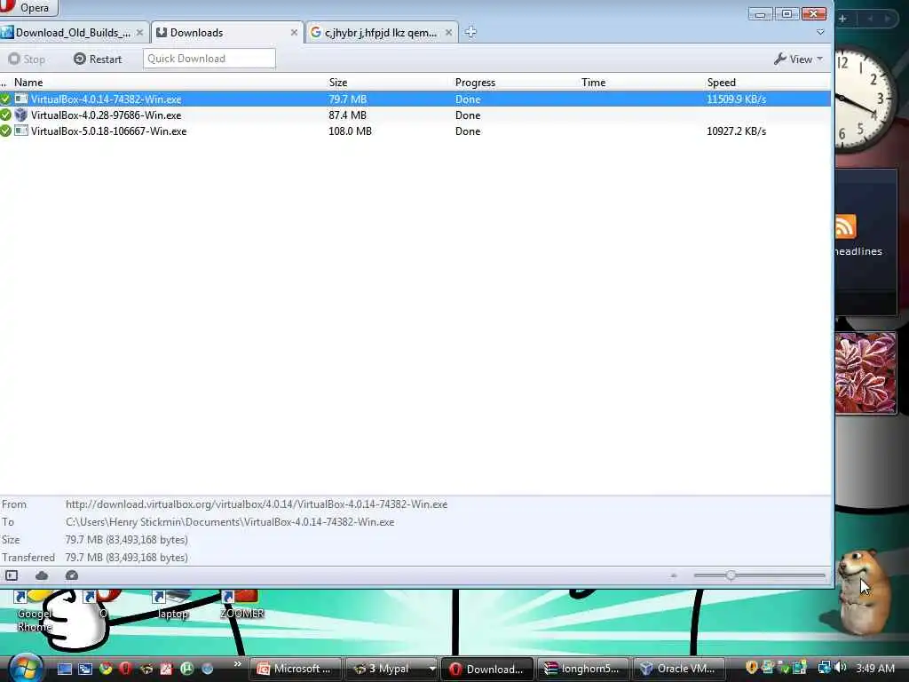Screen dimensions: 909x682
Task: Sort downloads by Time column
Action: 593,83
